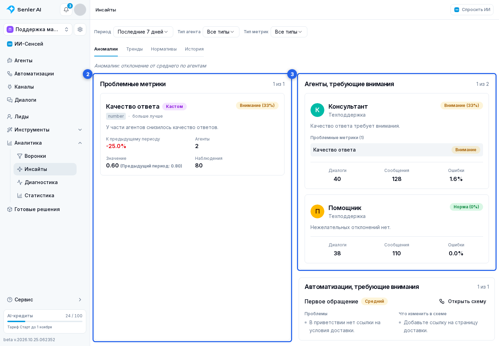The height and width of the screenshot is (346, 499).
Task: Switch to Тренды tab
Action: [x=134, y=49]
